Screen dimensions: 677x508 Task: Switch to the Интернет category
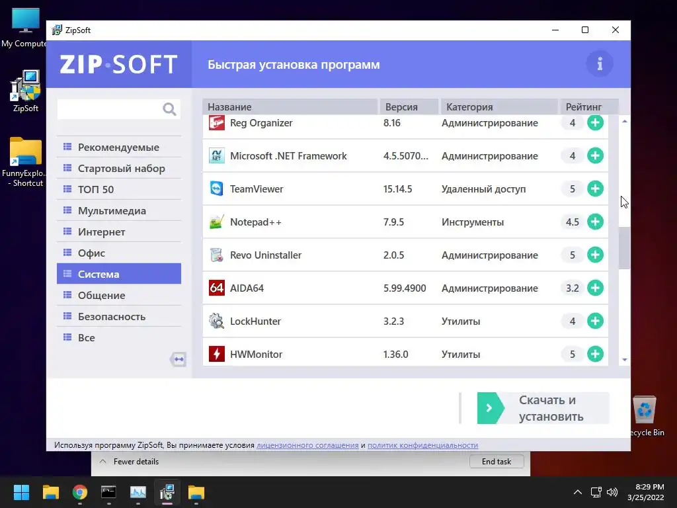119,232
